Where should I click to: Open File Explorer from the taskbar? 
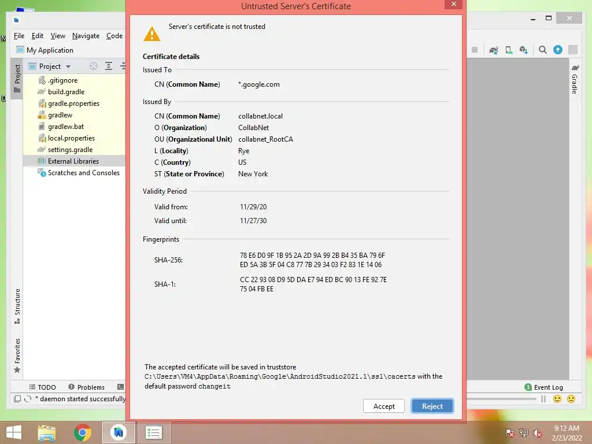coord(46,432)
